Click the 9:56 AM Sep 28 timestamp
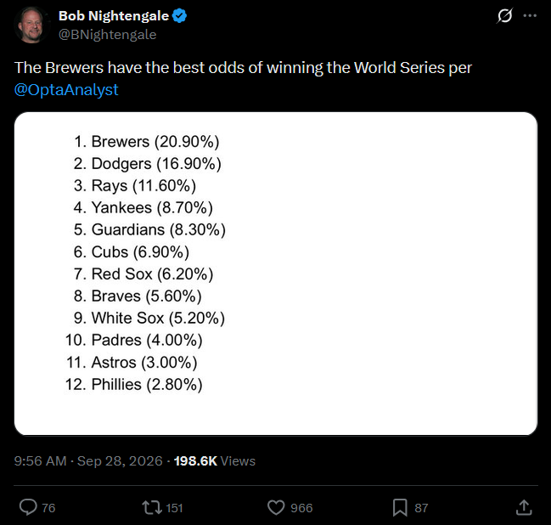 (88, 461)
